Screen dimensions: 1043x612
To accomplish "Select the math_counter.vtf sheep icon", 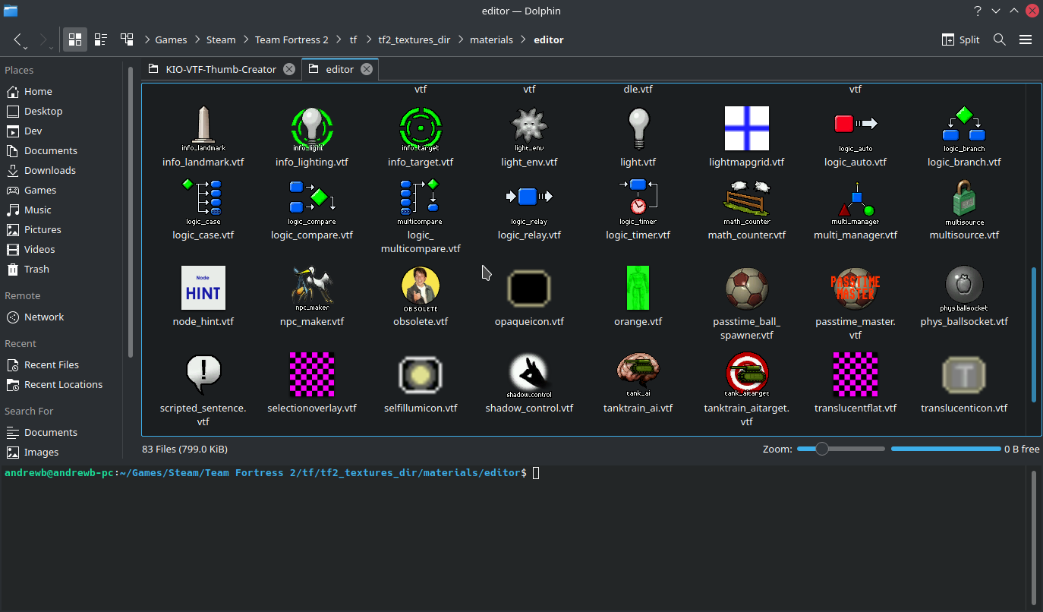I will [x=746, y=201].
